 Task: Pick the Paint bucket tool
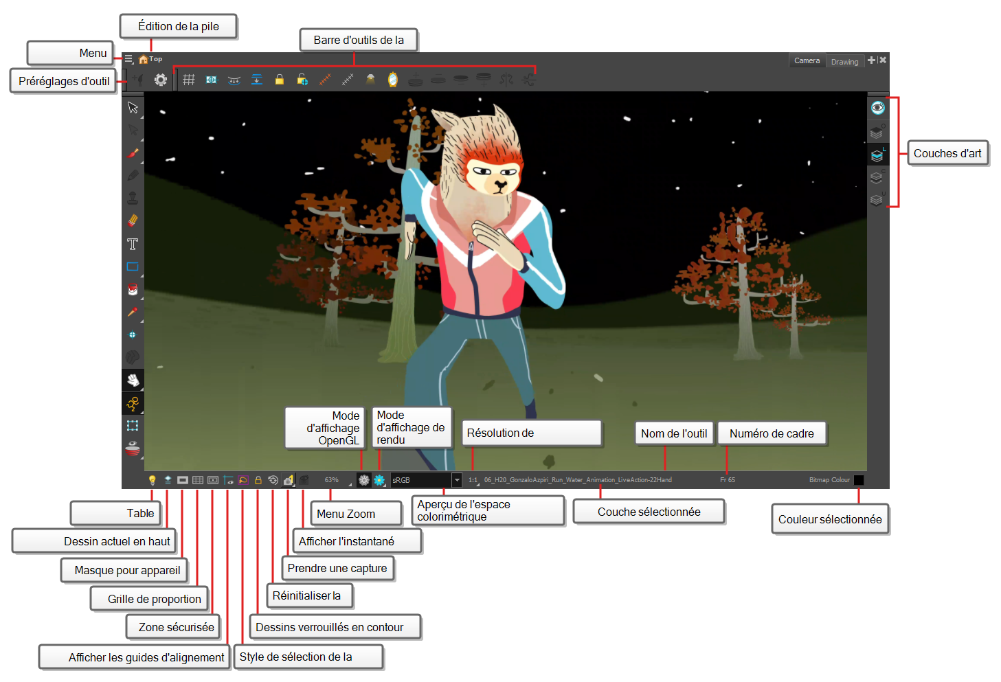[133, 289]
